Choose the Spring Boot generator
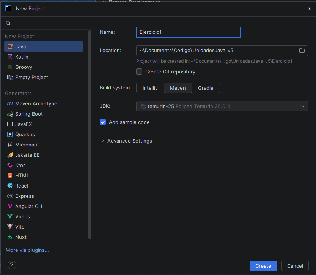The image size is (316, 275). [x=44, y=114]
